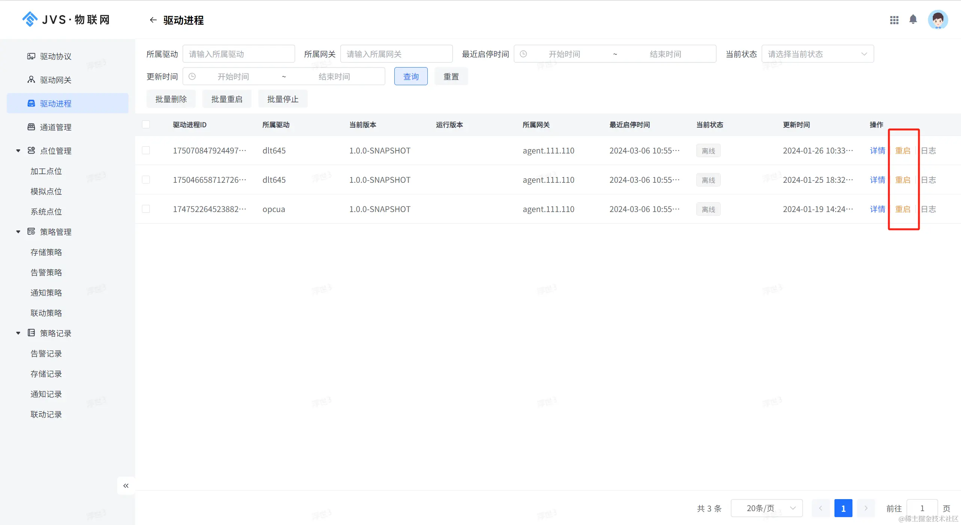Click the back arrow beside 驱动进程
The height and width of the screenshot is (525, 961).
point(153,20)
